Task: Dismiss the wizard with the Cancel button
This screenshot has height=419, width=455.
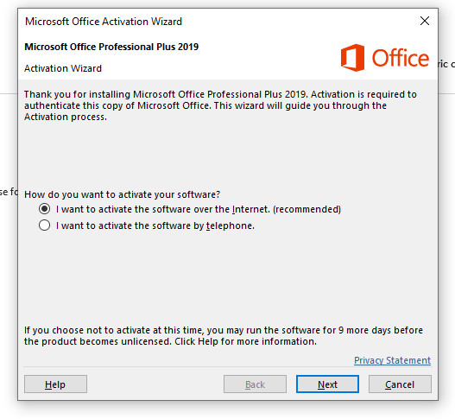Action: (x=400, y=384)
